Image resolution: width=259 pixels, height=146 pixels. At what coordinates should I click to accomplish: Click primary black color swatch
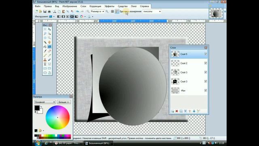[37, 108]
